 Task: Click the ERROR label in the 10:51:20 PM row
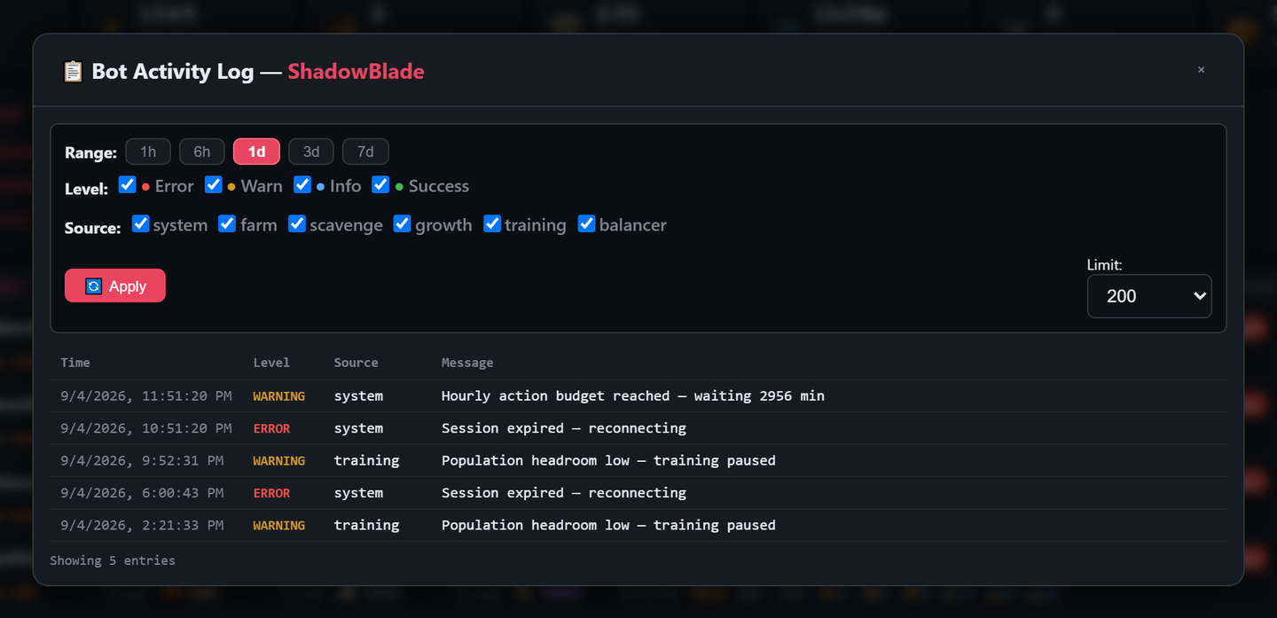pyautogui.click(x=271, y=428)
